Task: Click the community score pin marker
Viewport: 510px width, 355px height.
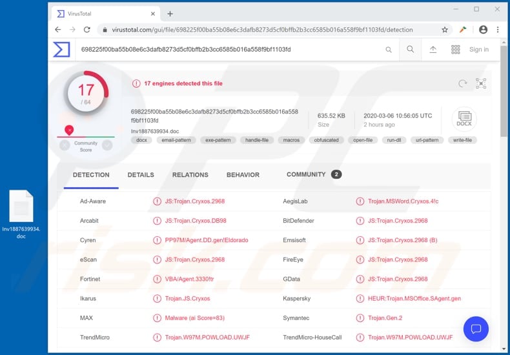Action: [69, 130]
